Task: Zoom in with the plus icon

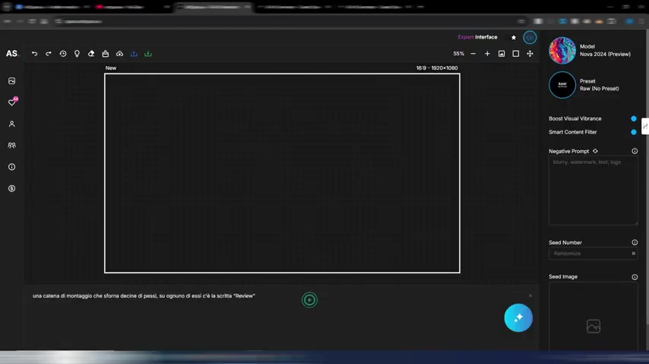Action: 487,54
